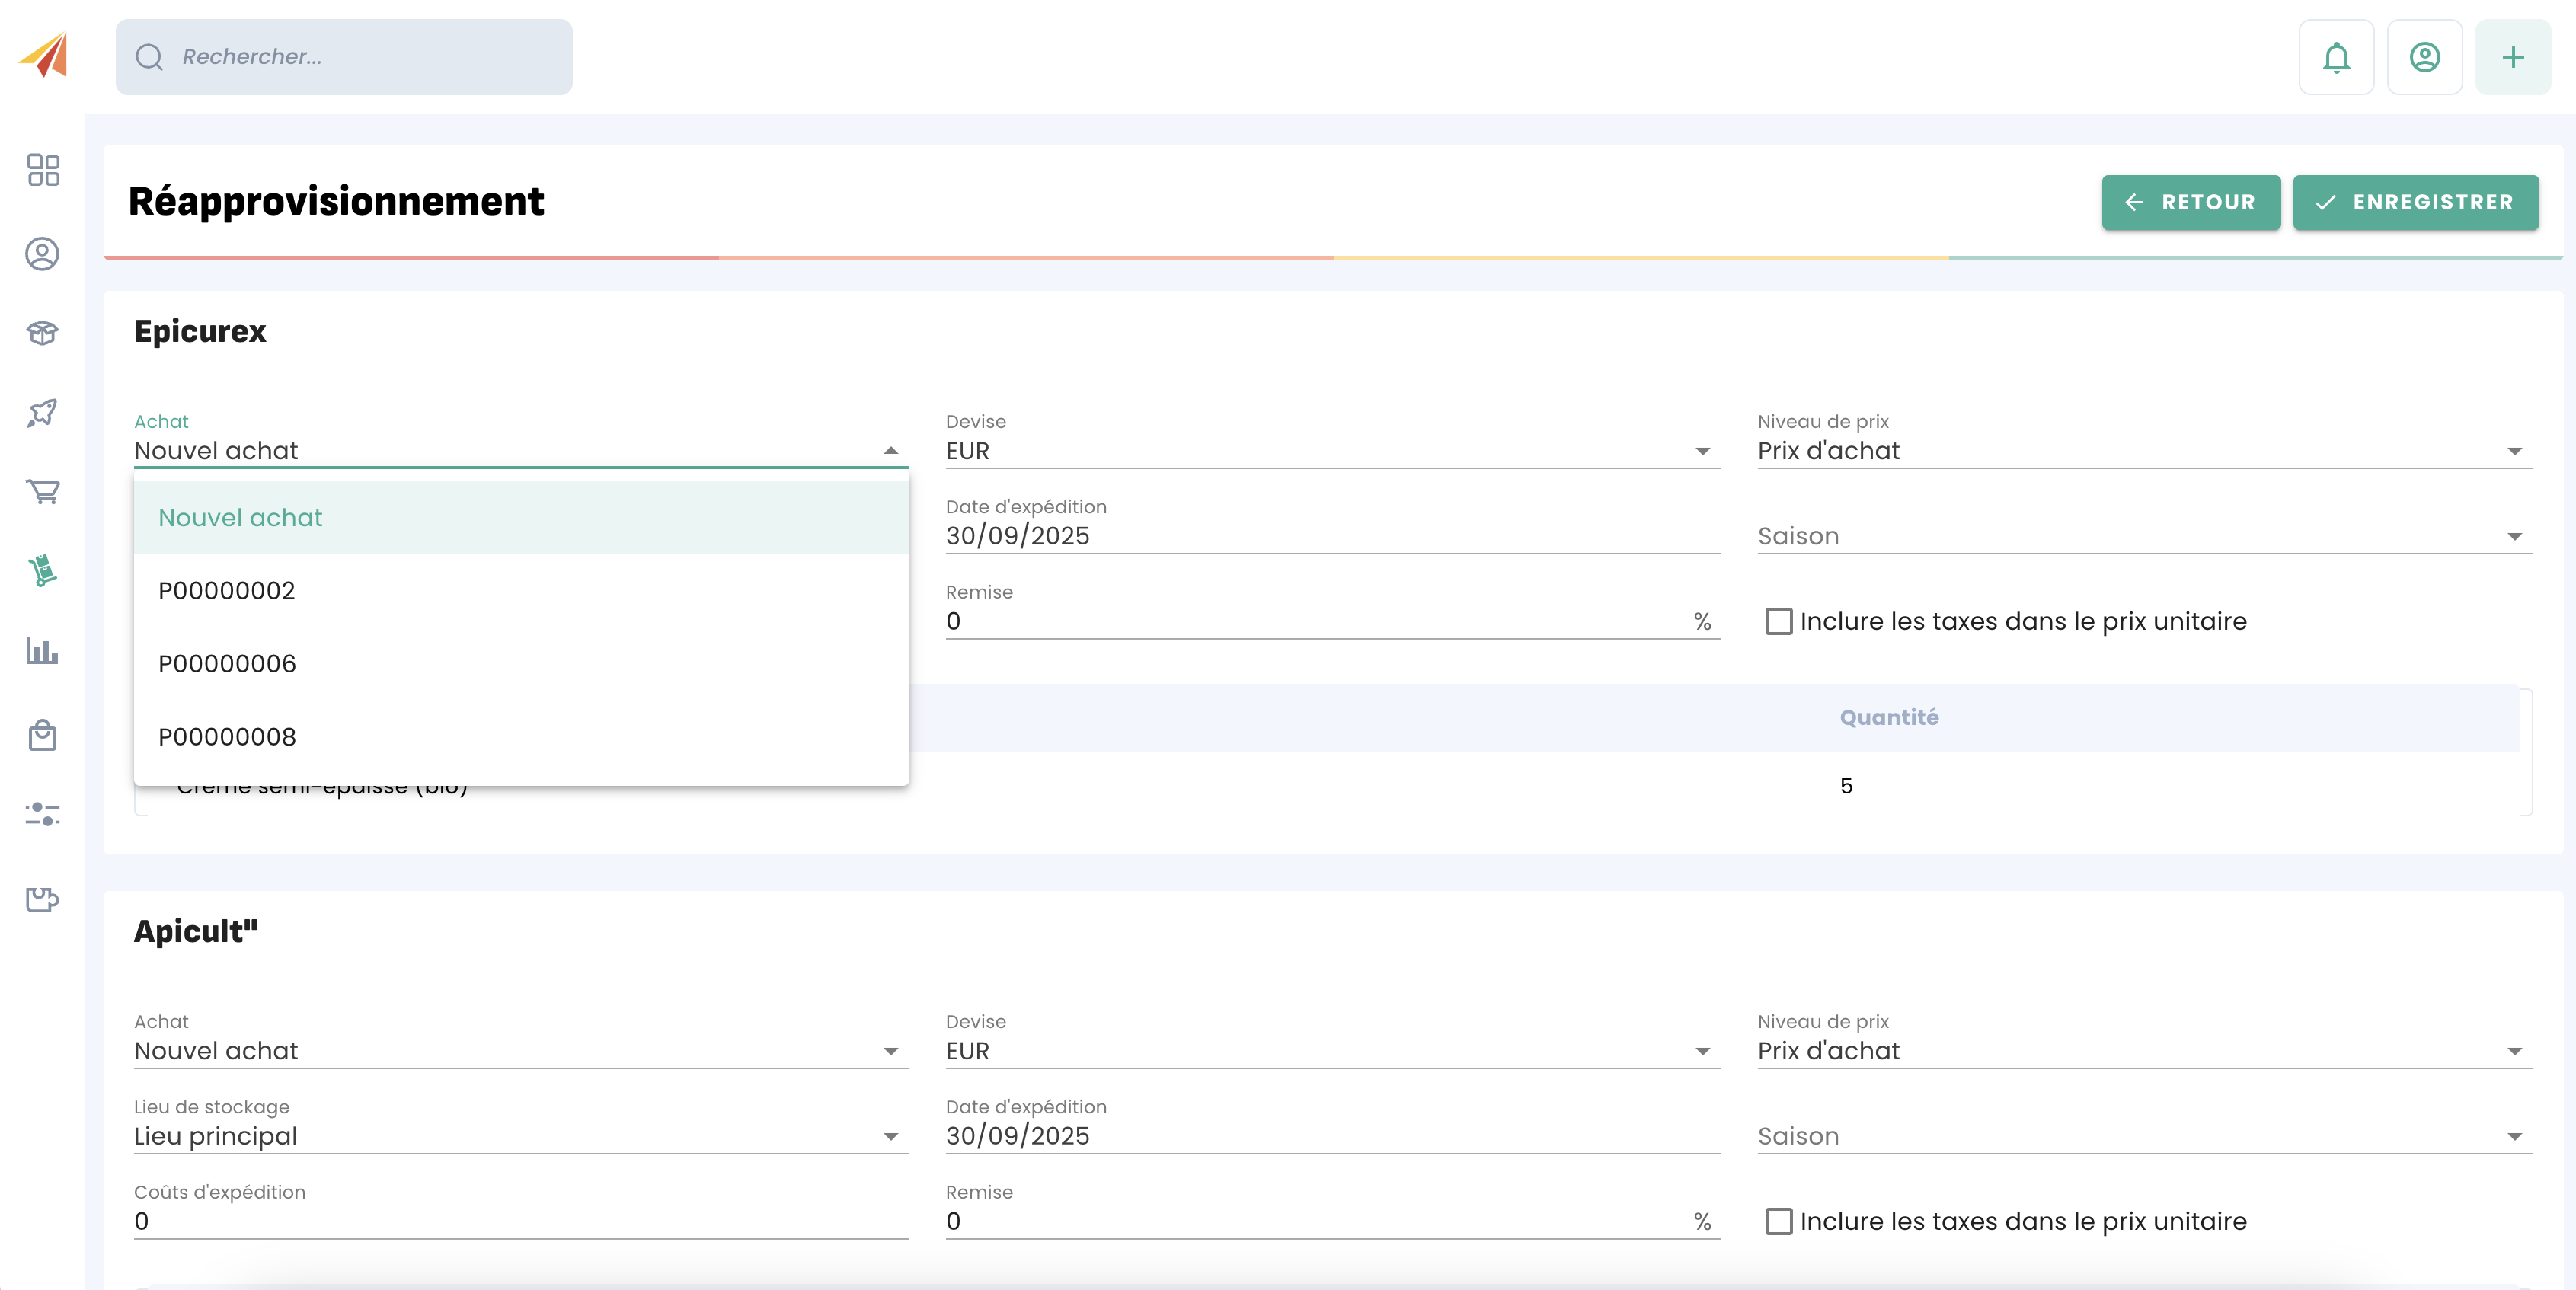Open Apicult Lieu de stockage dropdown
The width and height of the screenshot is (2576, 1290).
[520, 1136]
